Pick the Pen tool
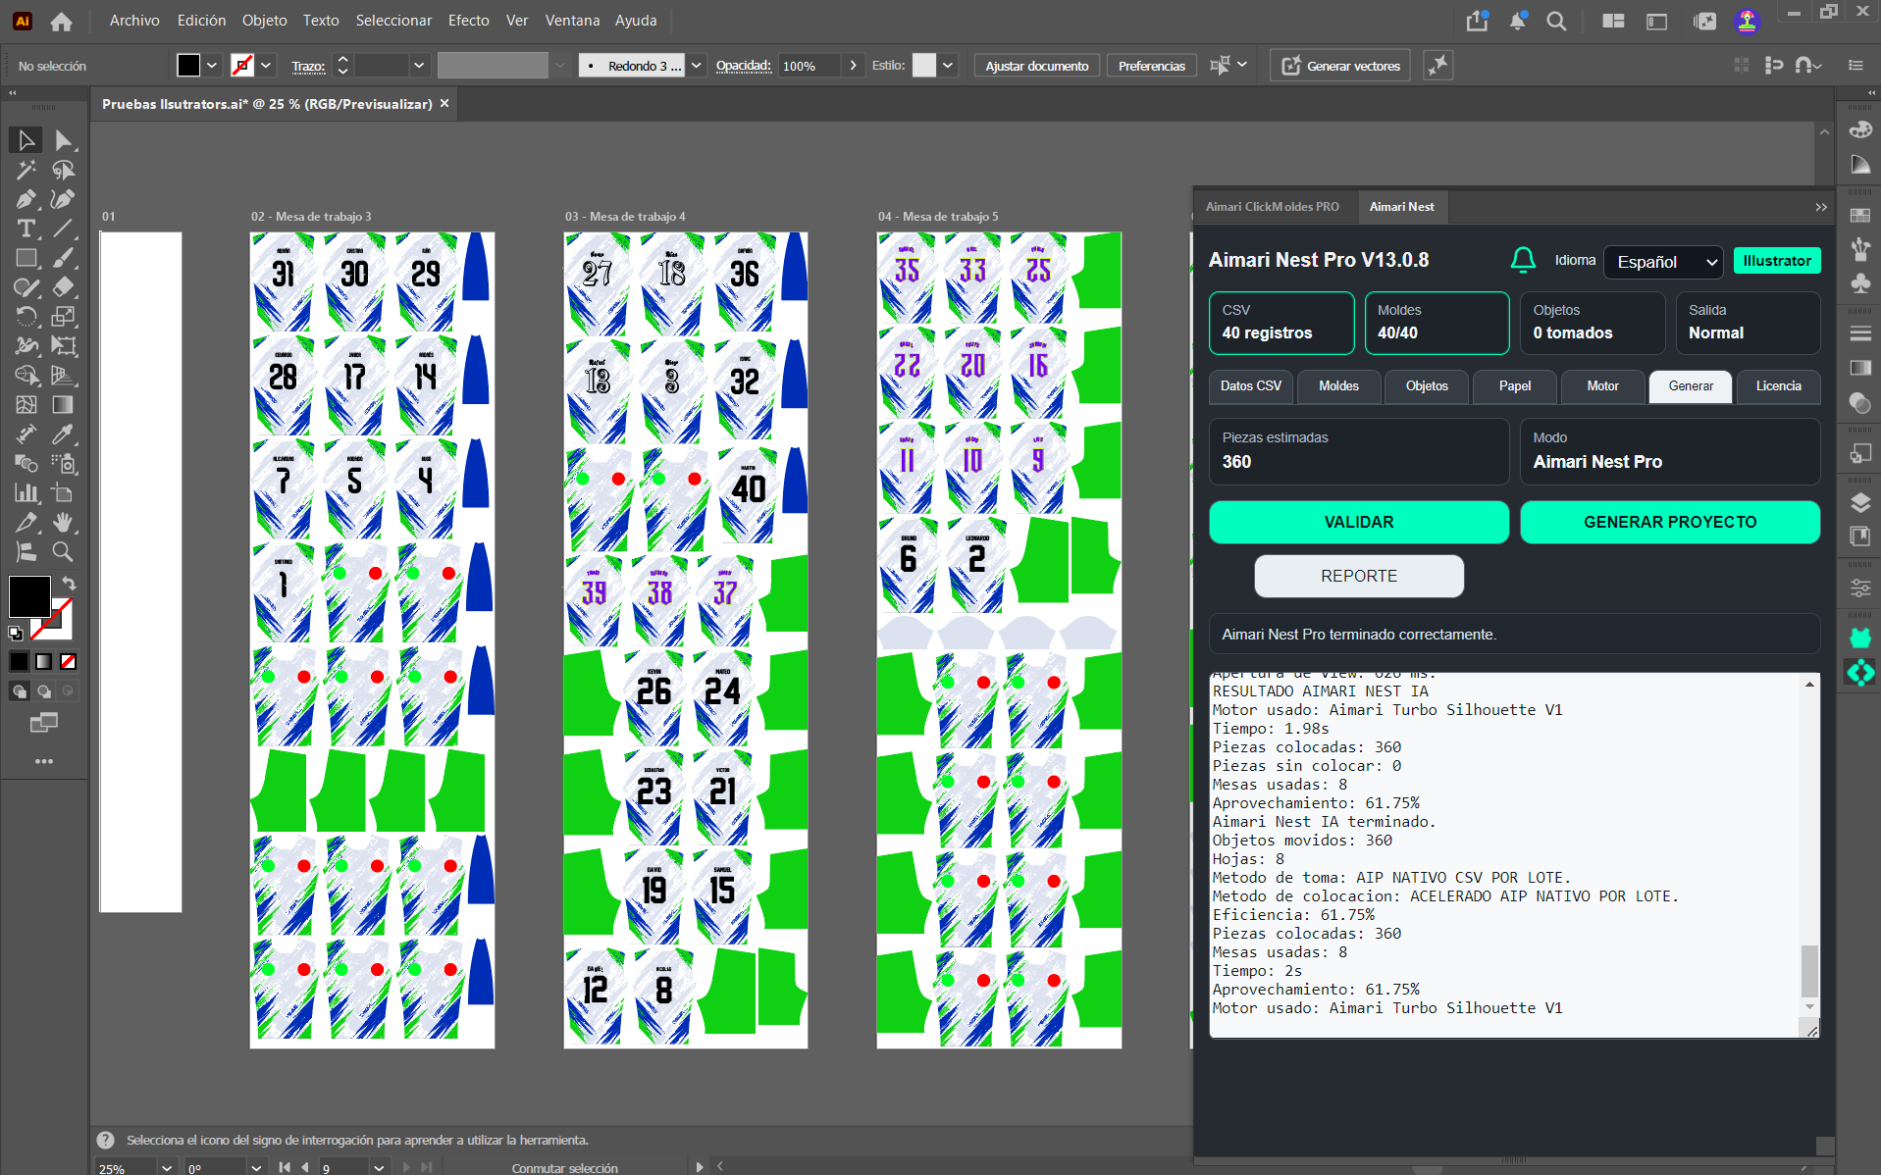Screen dimensions: 1881x1175 coord(26,199)
